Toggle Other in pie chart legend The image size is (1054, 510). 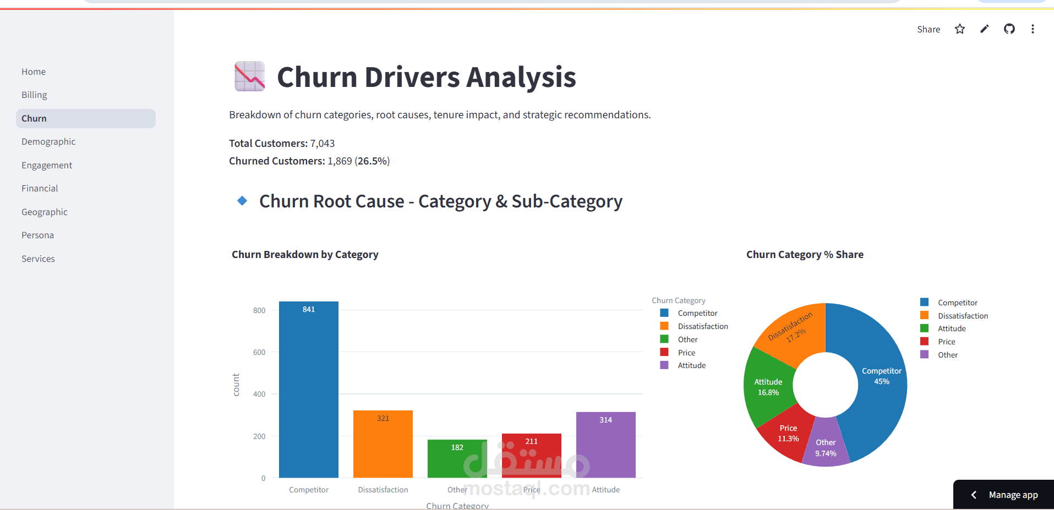tap(940, 355)
